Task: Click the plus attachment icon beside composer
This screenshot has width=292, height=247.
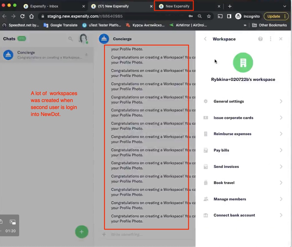Action: [x=104, y=234]
